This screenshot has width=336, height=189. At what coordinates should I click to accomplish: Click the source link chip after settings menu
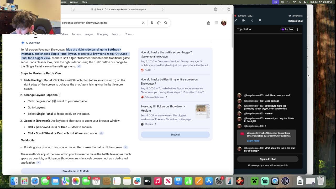coord(79,66)
